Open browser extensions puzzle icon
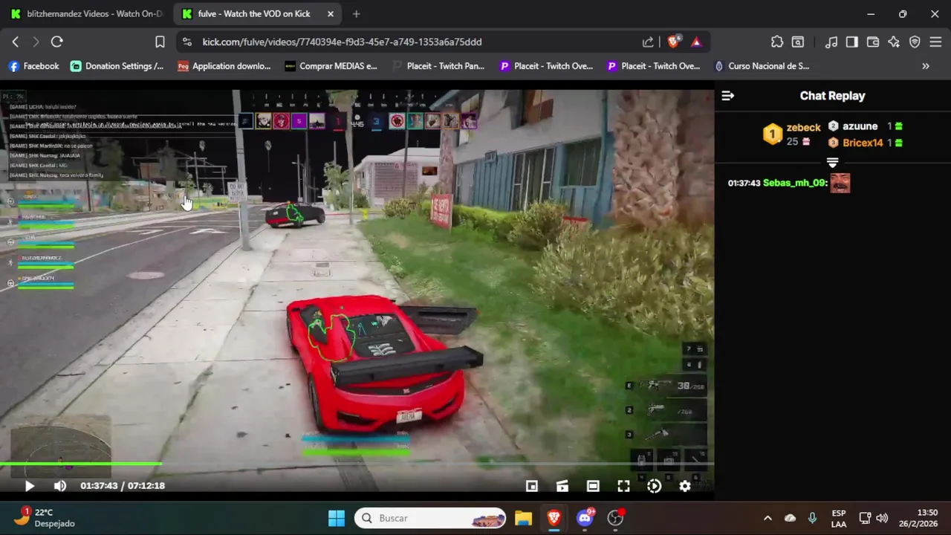Viewport: 951px width, 535px height. tap(777, 42)
